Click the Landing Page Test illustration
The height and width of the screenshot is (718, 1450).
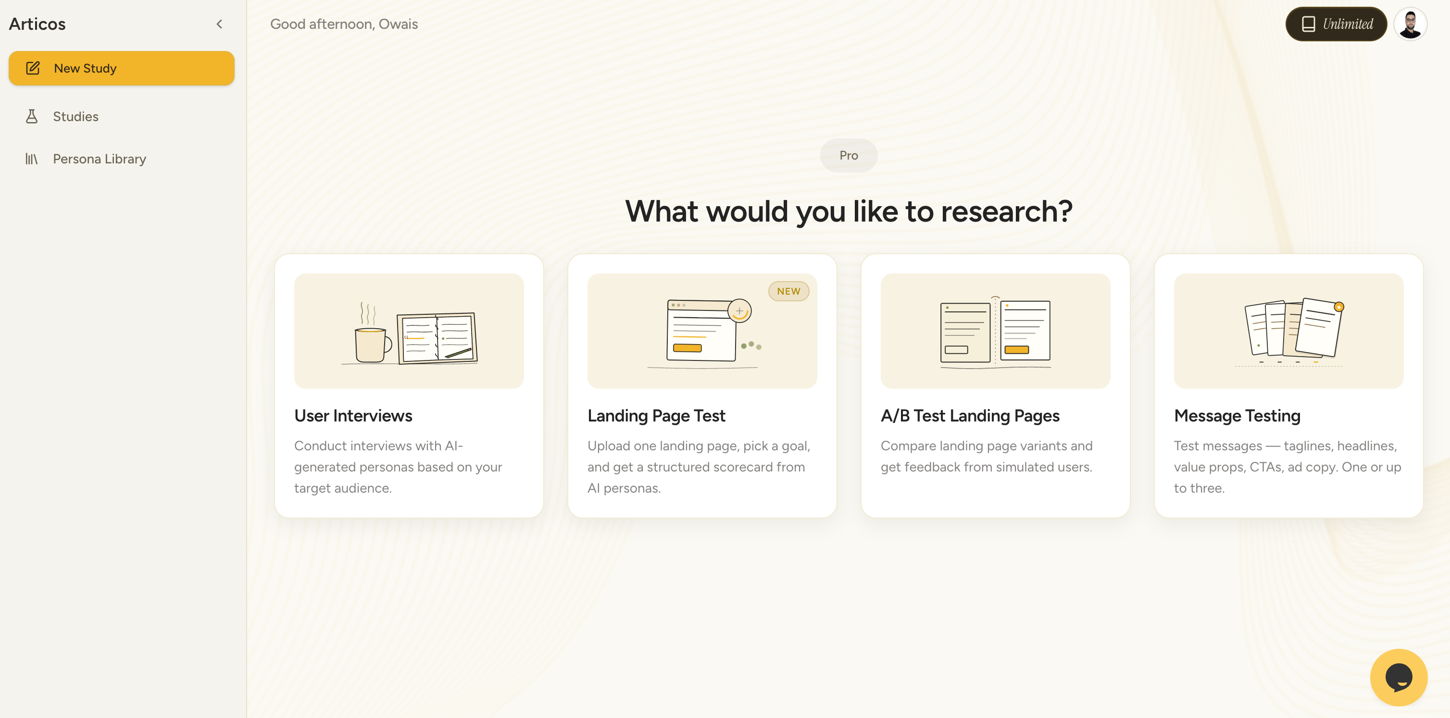tap(702, 331)
